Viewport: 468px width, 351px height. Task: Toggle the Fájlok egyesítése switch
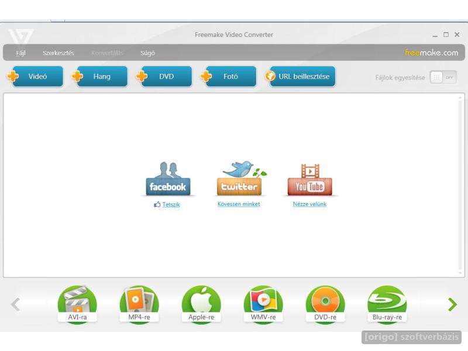coord(443,77)
